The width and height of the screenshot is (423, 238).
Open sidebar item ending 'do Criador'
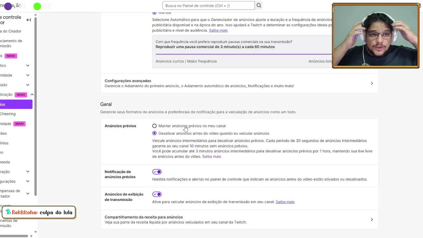(x=11, y=31)
